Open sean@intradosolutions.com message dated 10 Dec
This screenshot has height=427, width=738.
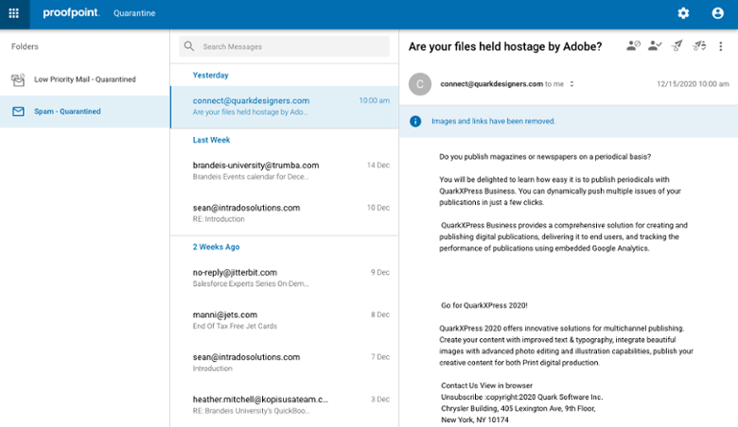(284, 213)
